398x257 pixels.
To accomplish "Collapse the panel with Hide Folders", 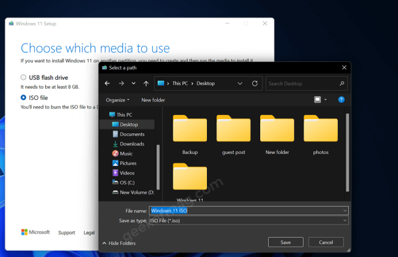I will [x=118, y=243].
